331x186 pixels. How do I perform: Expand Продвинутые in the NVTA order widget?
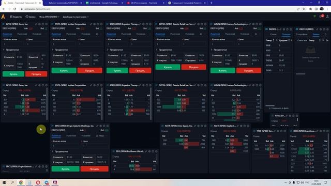point(60,50)
